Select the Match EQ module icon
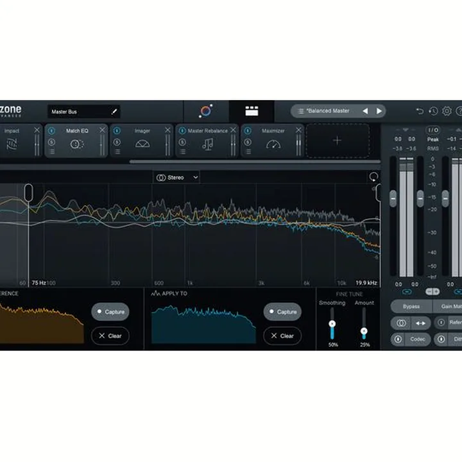Viewport: 462px width, 462px height. pyautogui.click(x=77, y=144)
